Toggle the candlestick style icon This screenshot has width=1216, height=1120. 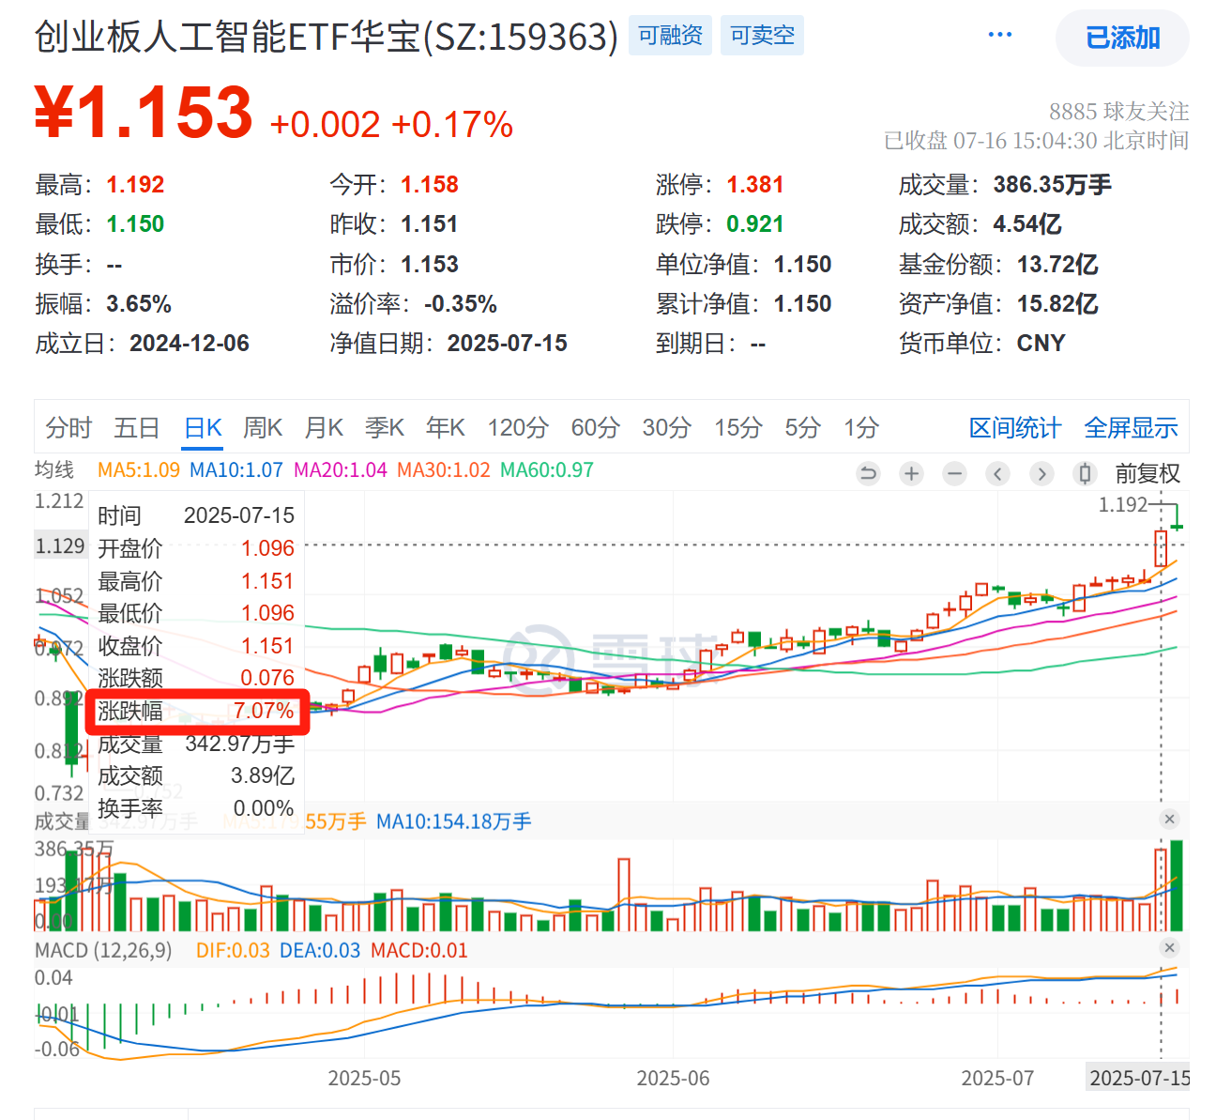click(1085, 473)
